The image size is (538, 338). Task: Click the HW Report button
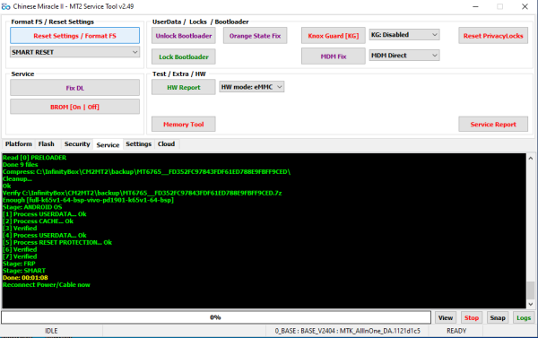pyautogui.click(x=184, y=87)
